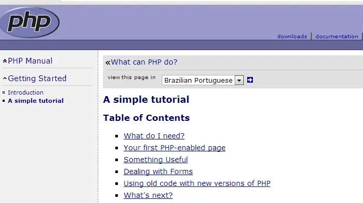
Task: Click the PHP logo
Action: coord(29,22)
